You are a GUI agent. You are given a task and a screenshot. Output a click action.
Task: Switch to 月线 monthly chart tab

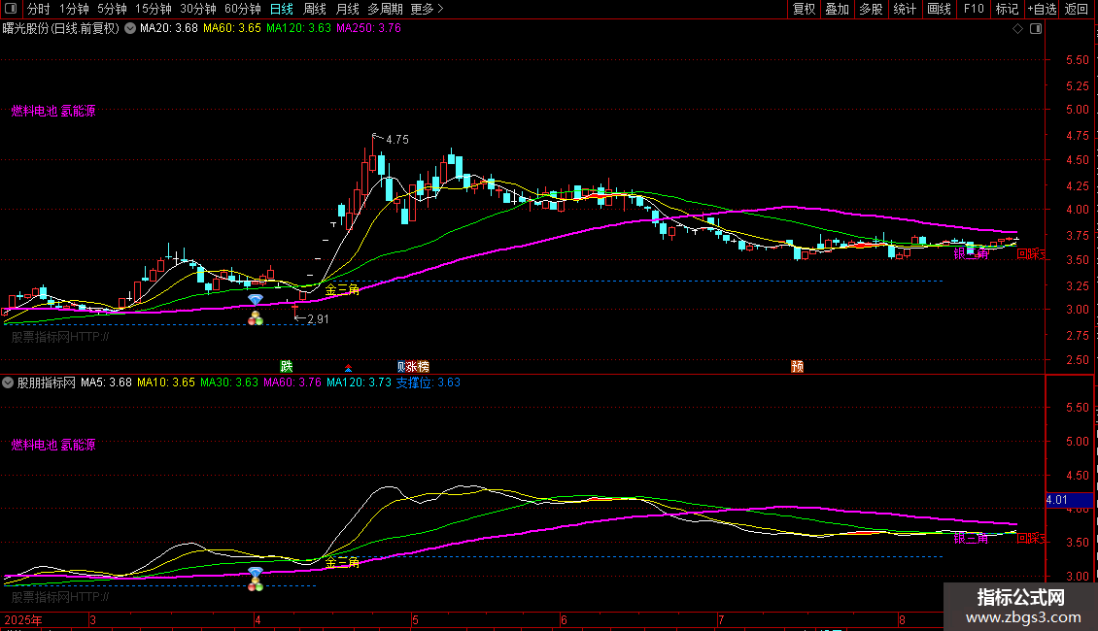(x=347, y=9)
